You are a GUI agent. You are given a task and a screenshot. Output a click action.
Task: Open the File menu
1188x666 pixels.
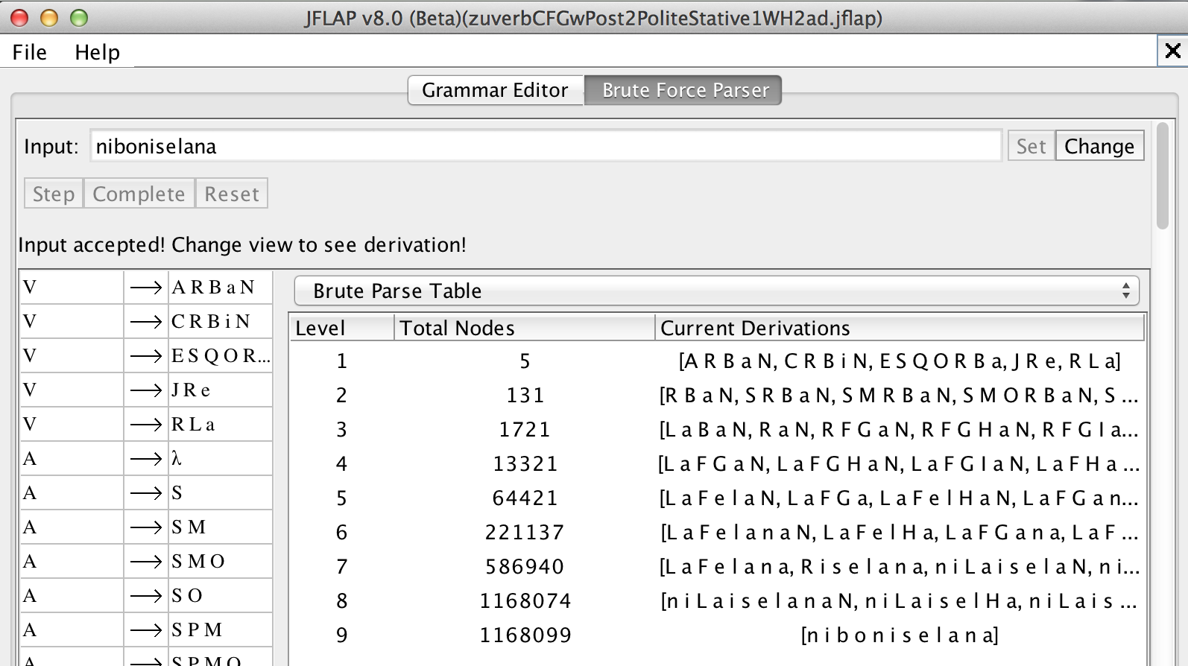pos(30,52)
